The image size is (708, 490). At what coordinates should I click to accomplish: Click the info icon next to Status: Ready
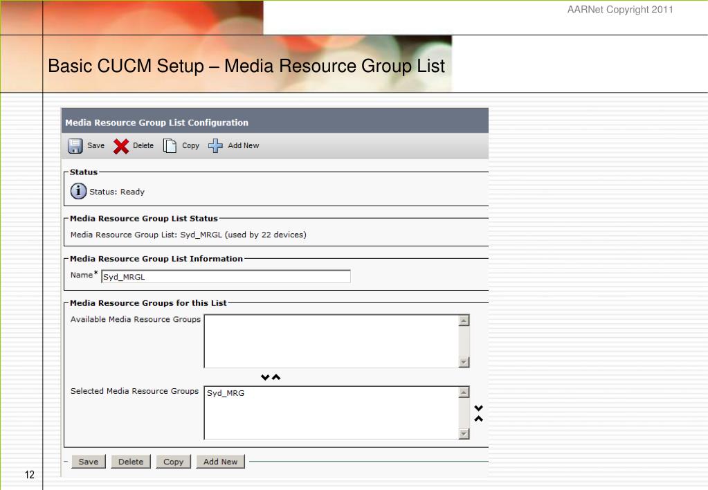tap(79, 191)
